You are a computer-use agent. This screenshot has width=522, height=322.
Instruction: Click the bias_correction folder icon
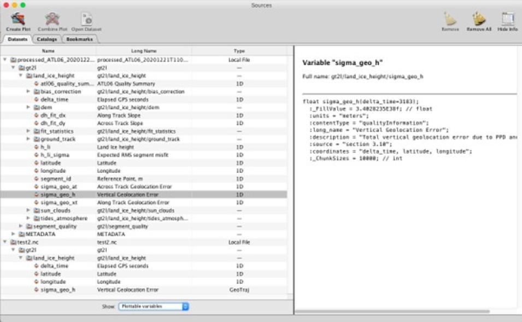(x=37, y=91)
